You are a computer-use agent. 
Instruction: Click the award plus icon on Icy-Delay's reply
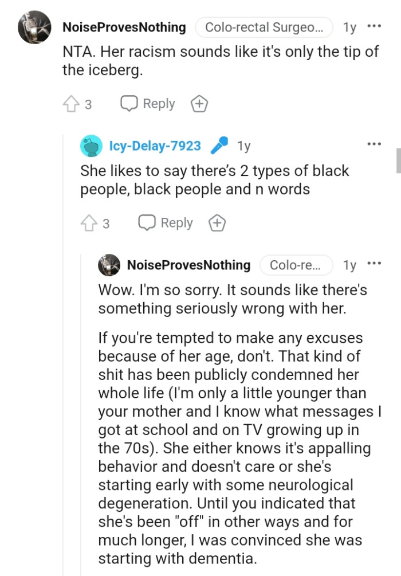point(217,223)
